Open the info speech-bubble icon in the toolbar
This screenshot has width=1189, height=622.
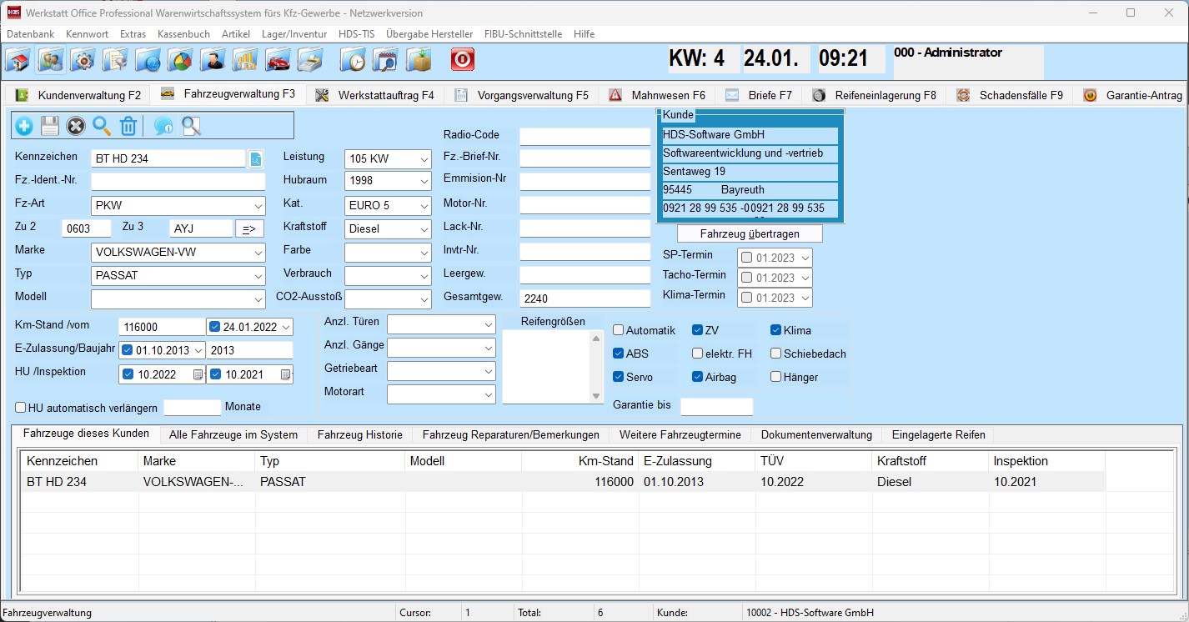163,125
